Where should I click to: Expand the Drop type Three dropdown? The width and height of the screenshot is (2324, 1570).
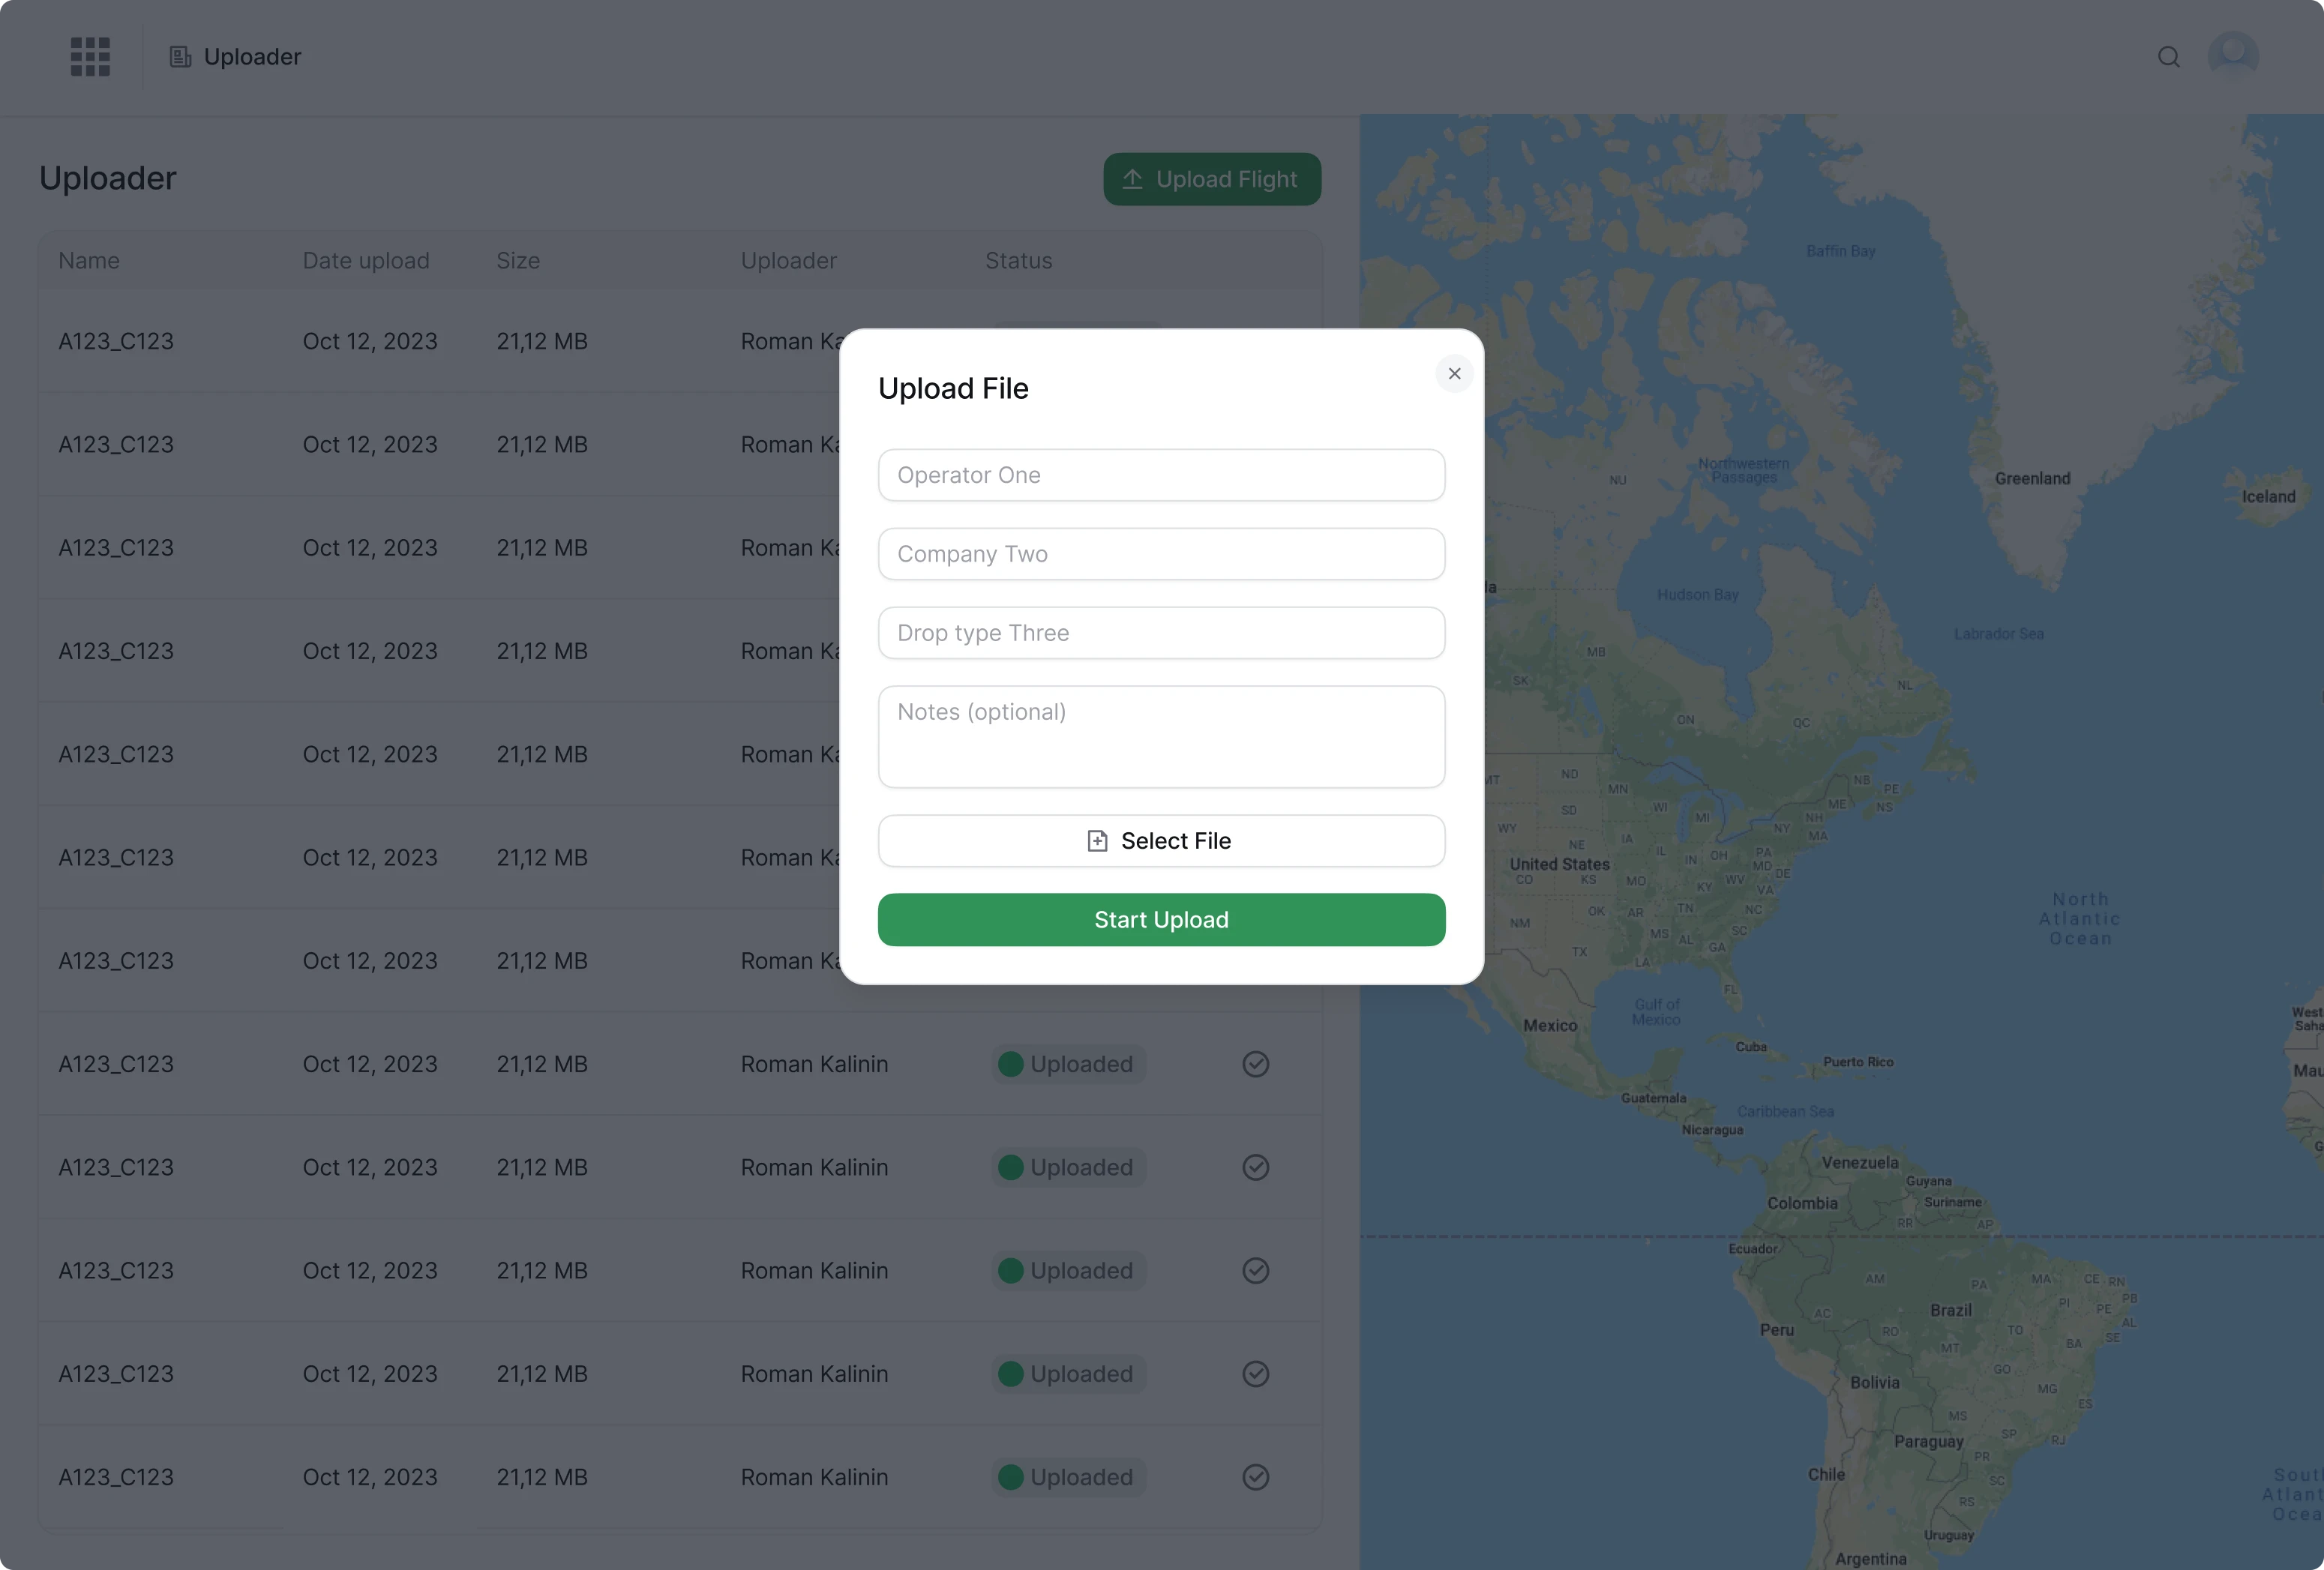(1160, 632)
